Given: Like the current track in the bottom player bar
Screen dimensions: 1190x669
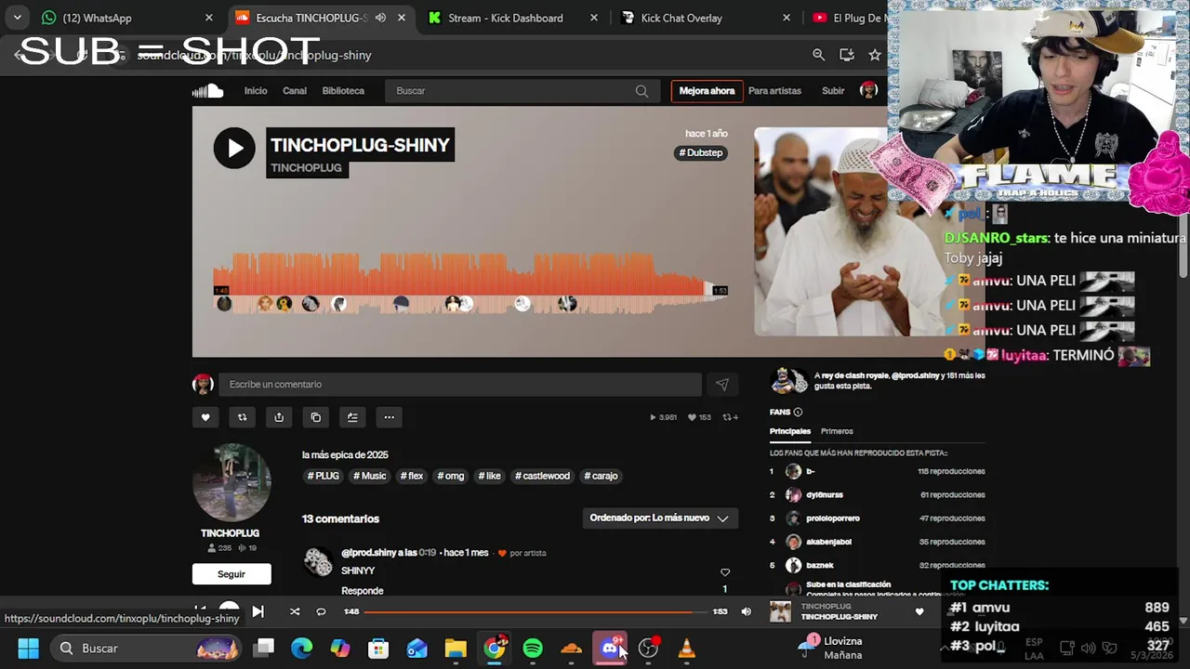Looking at the screenshot, I should (919, 611).
